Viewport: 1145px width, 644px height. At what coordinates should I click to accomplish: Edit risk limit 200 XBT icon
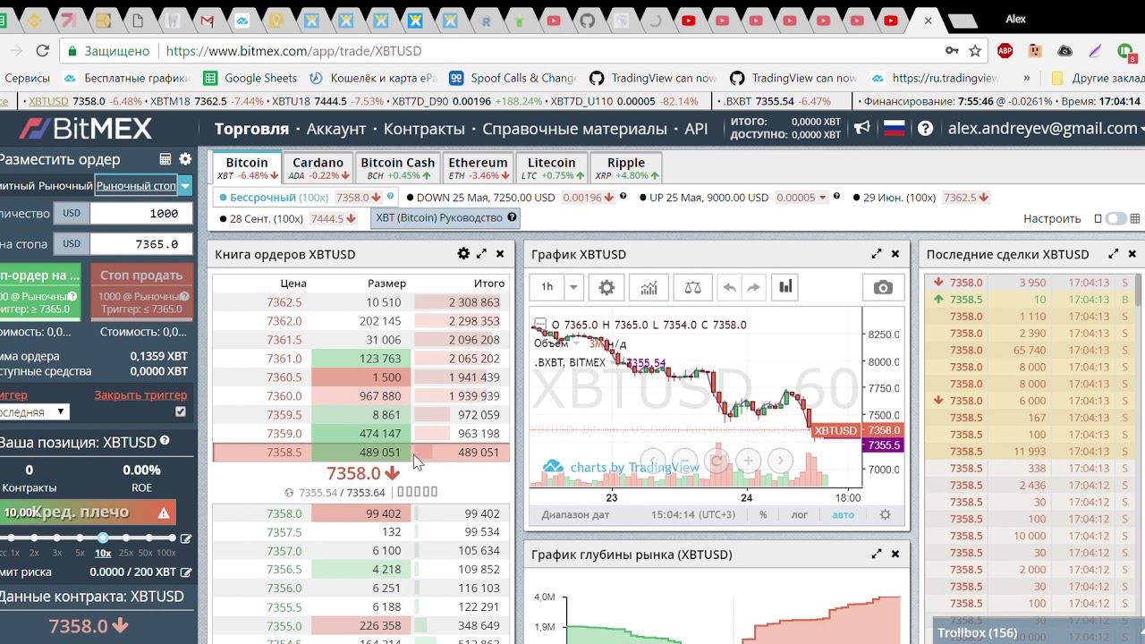pyautogui.click(x=186, y=572)
